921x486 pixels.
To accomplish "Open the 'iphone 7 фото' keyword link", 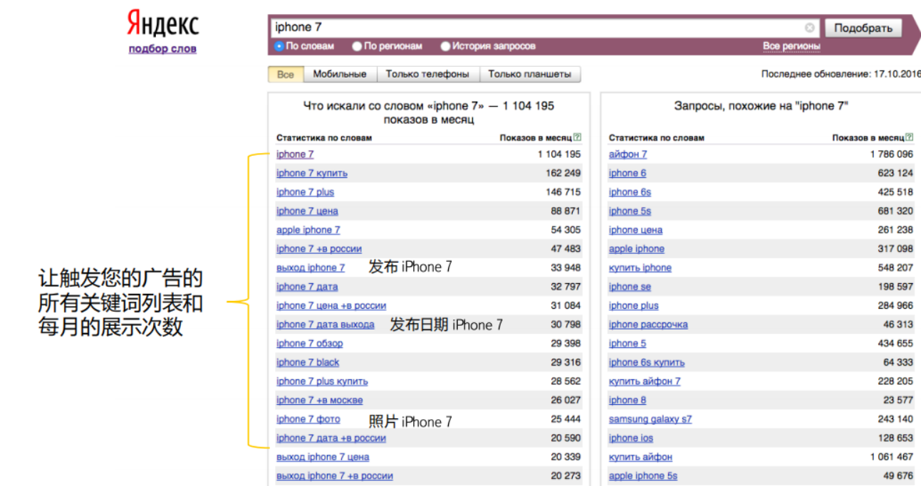I will (308, 419).
